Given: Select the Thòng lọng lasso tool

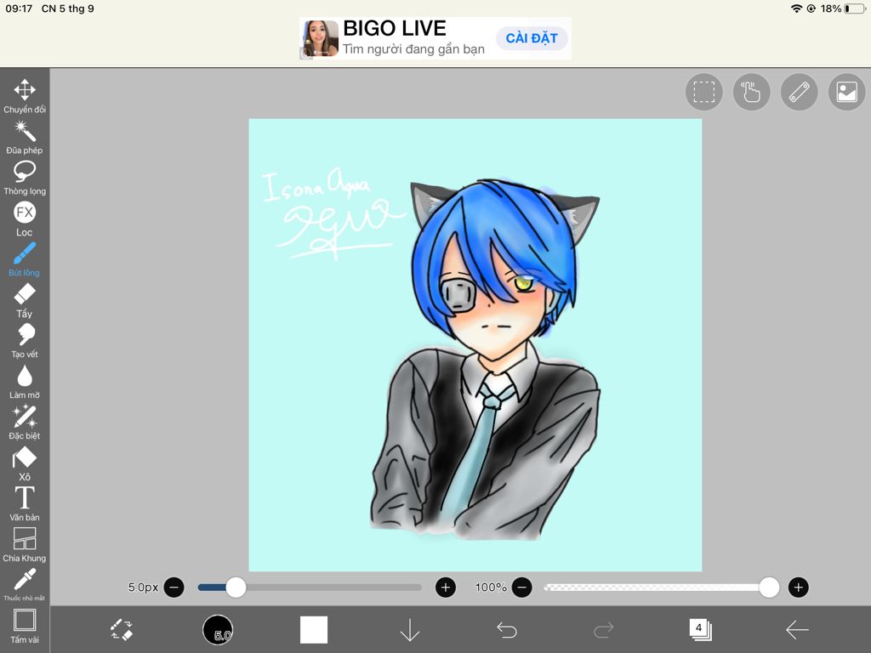Looking at the screenshot, I should (25, 178).
